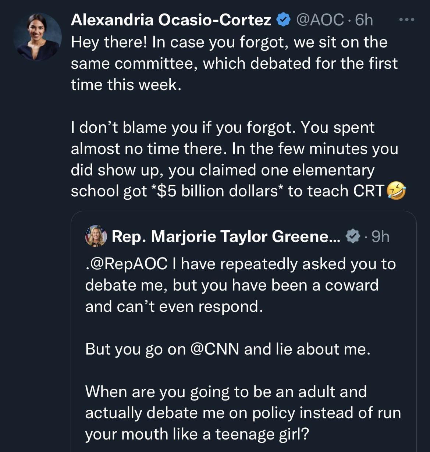Click the 9h quoted tweet timestamp

tap(380, 236)
